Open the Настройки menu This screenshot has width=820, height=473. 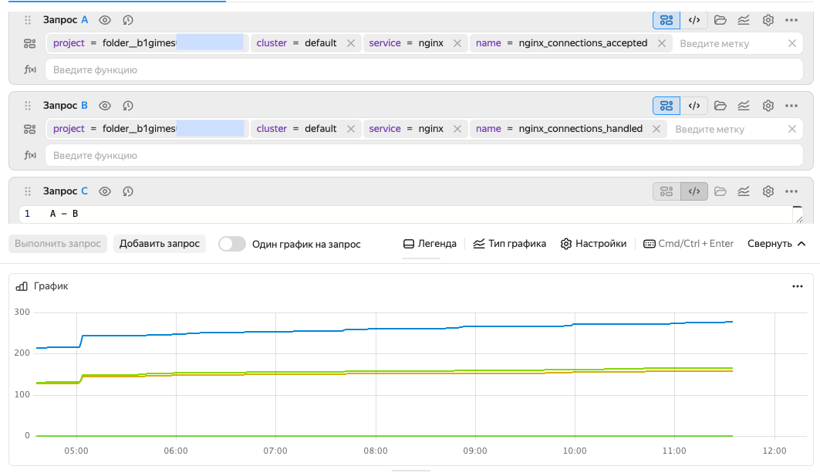[593, 244]
